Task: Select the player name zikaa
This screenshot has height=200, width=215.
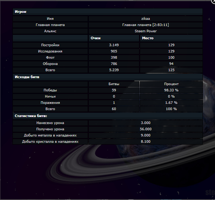Action: point(146,19)
